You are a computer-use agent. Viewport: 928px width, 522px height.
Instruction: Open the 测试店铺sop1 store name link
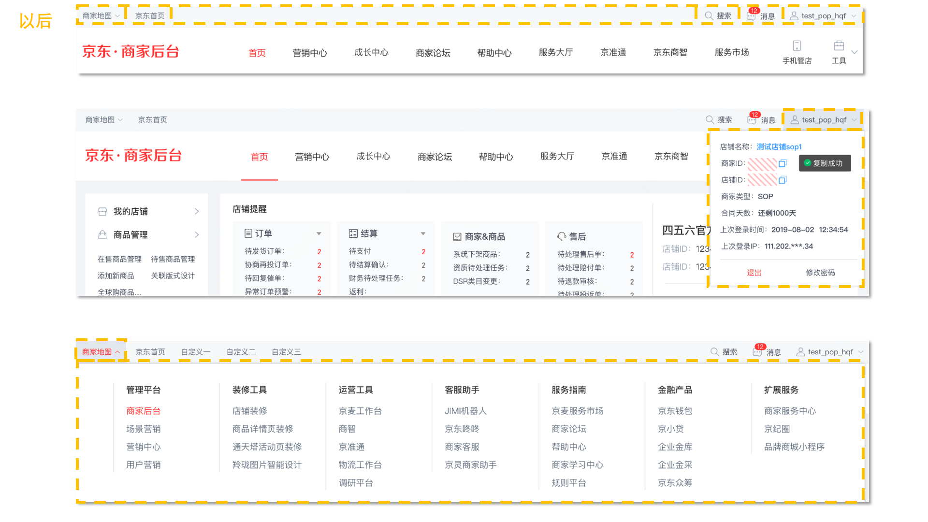tap(779, 147)
